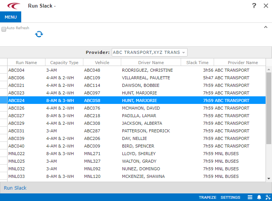Open notifications bell icon
Screen dimensions: 272x201
click(x=259, y=197)
